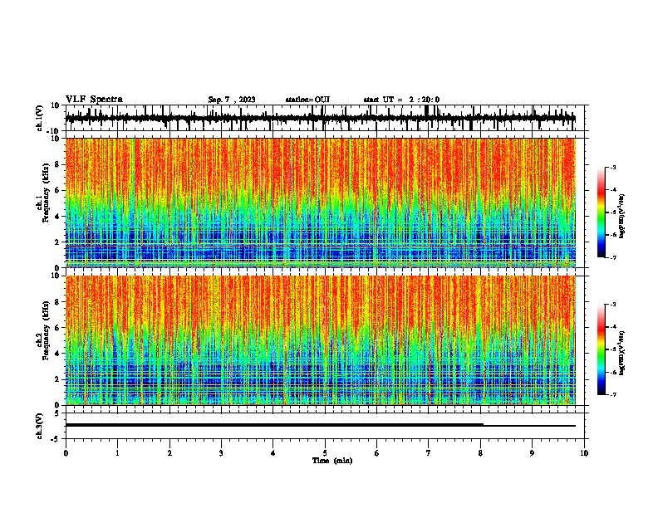Click time axis tick label "2"
The image size is (658, 508).
click(x=169, y=453)
